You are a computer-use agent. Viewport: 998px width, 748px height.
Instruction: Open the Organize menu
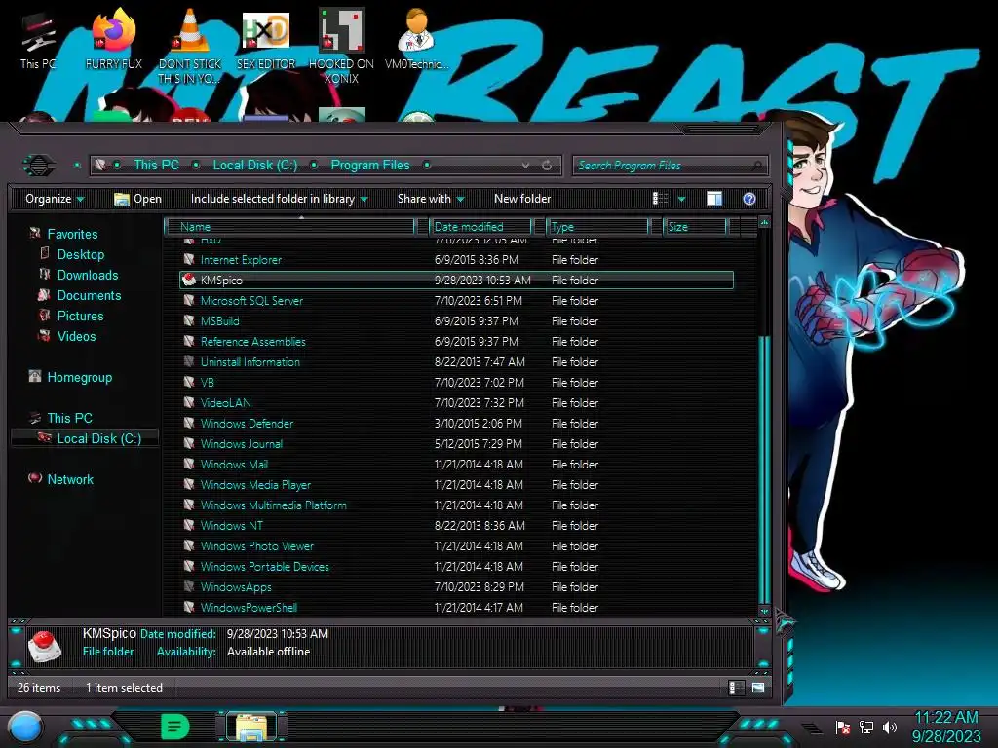click(55, 199)
